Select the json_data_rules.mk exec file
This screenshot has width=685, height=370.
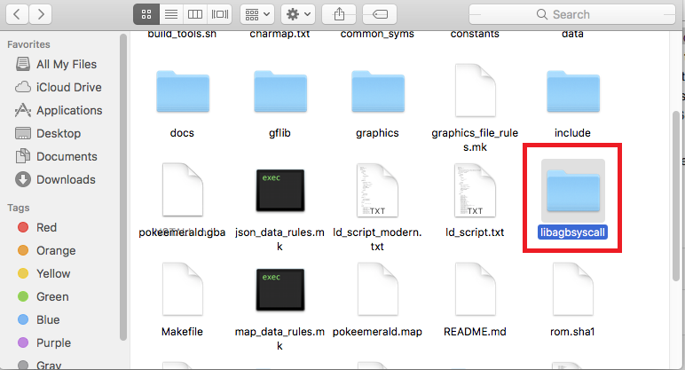click(x=280, y=191)
